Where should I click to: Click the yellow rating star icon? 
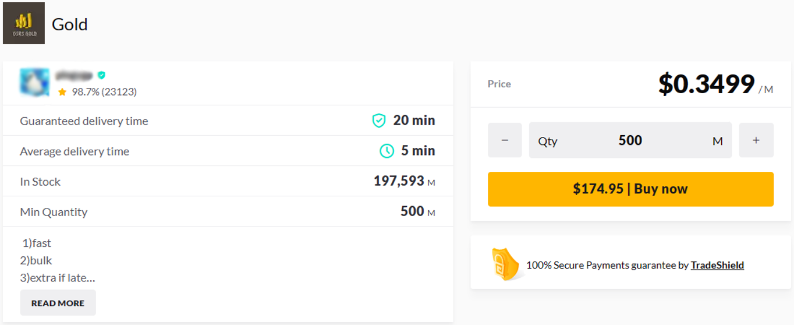(x=62, y=92)
